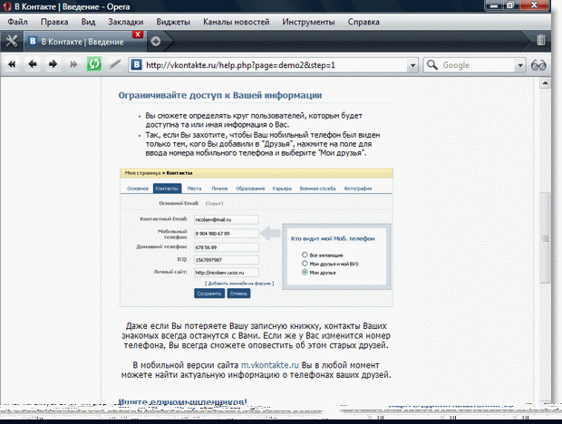Viewport: 562px width, 424px height.
Task: Open the Справка menu
Action: 363,23
